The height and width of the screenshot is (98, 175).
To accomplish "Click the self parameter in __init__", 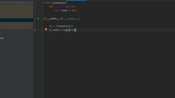I will [x=70, y=7].
